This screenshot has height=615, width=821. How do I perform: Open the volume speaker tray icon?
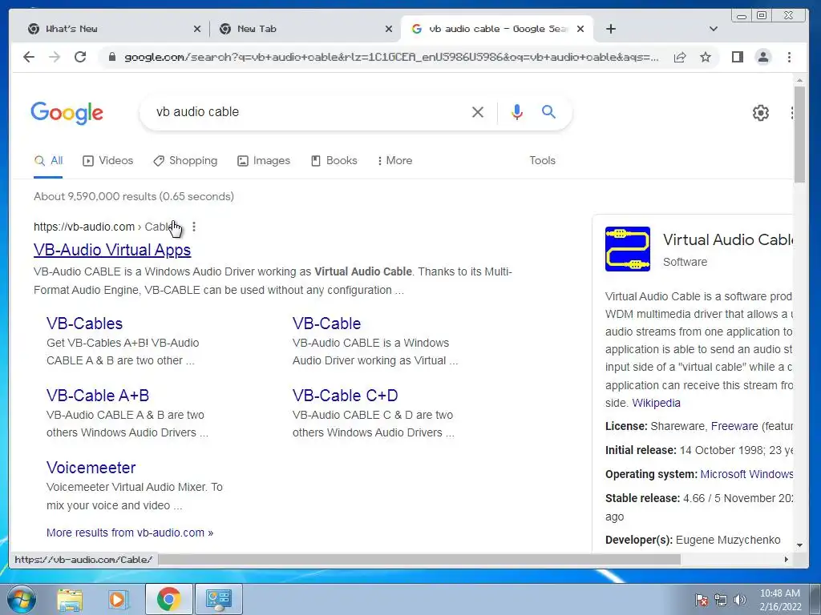click(740, 600)
